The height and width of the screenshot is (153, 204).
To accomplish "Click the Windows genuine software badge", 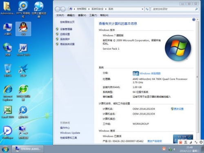I will click(183, 139).
